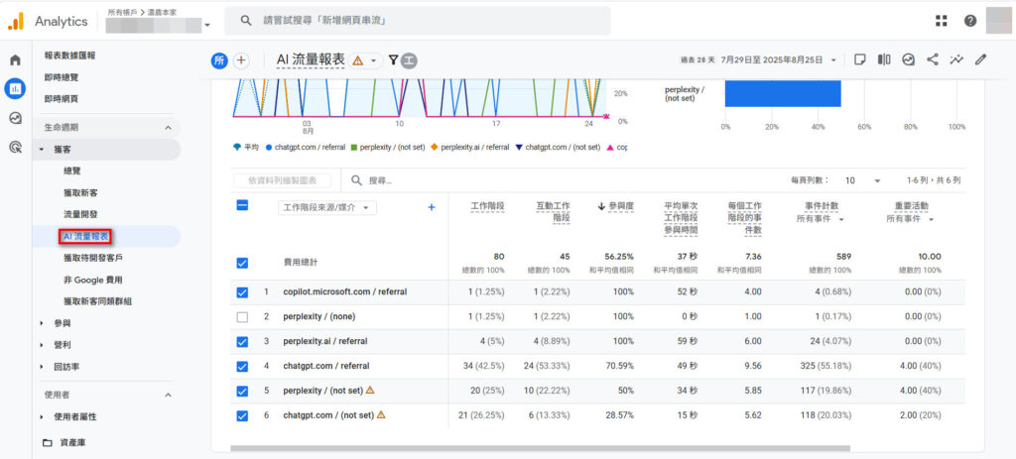This screenshot has height=459, width=1016.
Task: Open 流量開發 report in the sidebar
Action: click(x=80, y=214)
